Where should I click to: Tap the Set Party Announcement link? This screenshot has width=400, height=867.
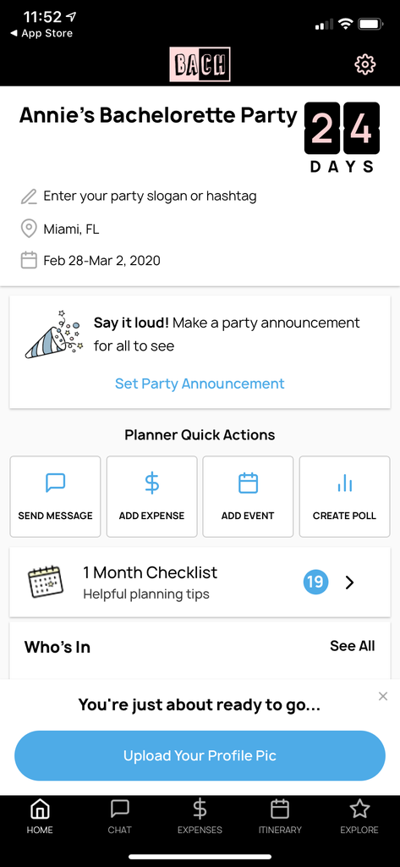(200, 384)
